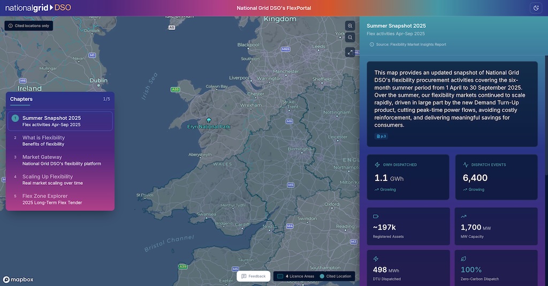Expand map to fullscreen

350,52
